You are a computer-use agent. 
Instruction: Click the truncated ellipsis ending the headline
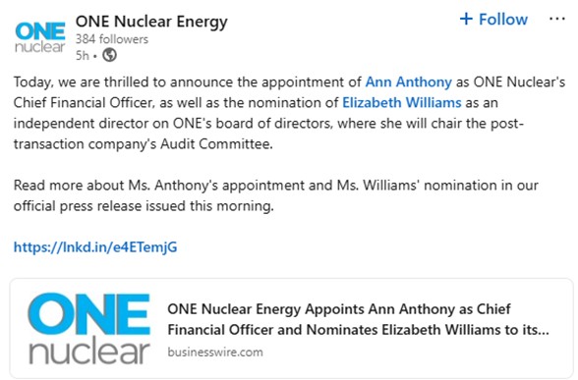[x=544, y=330]
